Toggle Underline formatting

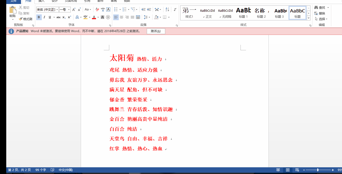click(50, 17)
